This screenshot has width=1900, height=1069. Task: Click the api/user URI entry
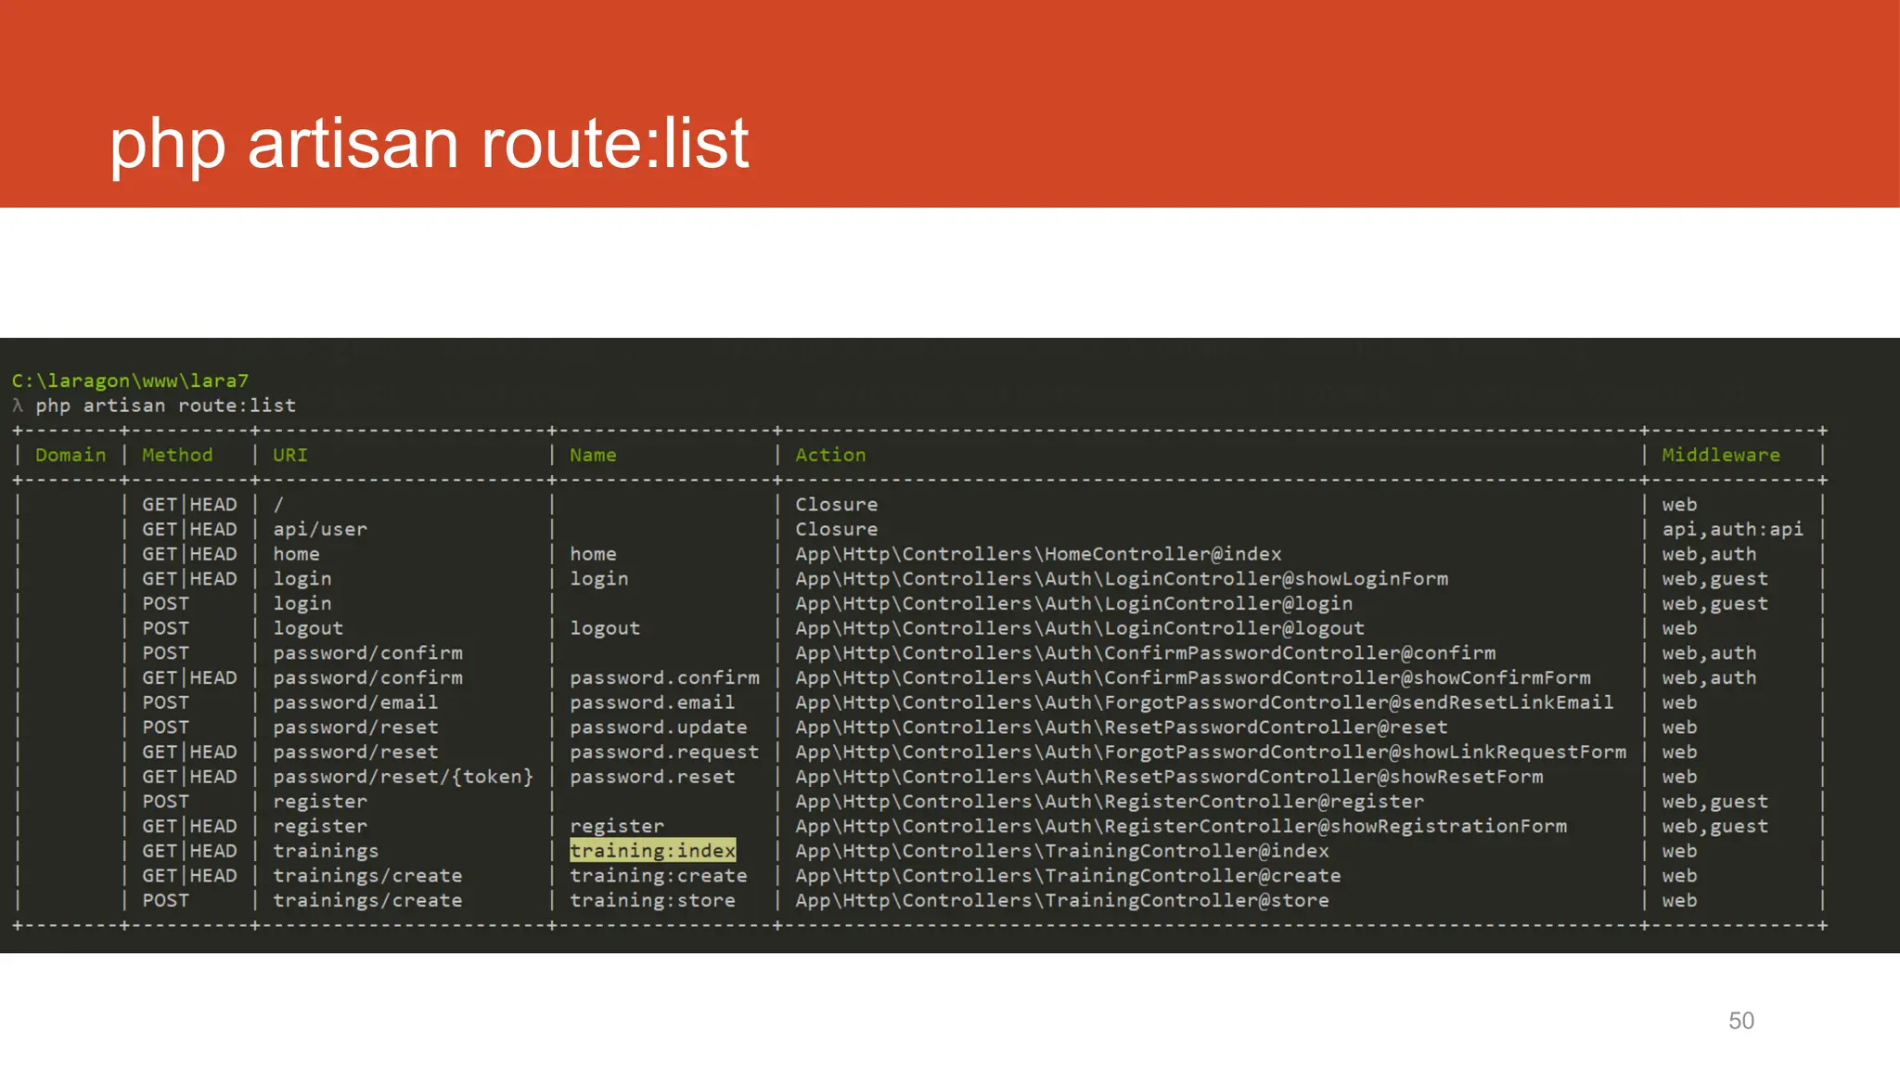[x=320, y=529]
